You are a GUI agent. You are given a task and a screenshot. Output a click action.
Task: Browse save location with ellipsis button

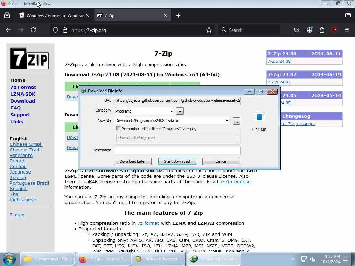(236, 121)
